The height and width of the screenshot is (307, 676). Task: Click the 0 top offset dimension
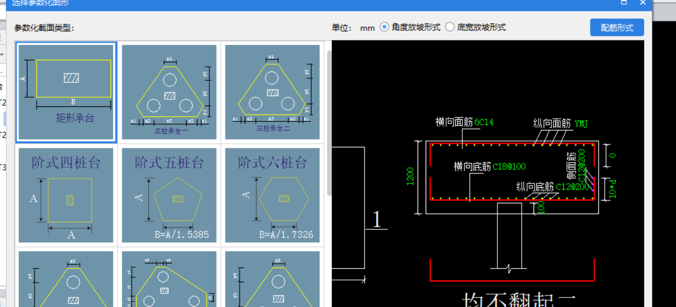pos(612,155)
